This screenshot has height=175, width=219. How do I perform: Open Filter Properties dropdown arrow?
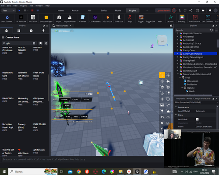pyautogui.click(x=217, y=102)
